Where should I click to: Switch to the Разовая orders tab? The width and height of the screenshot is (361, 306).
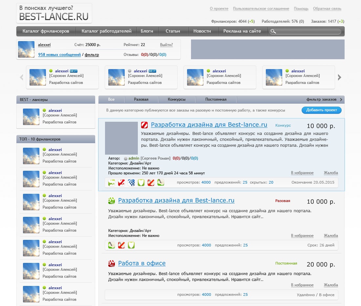click(141, 99)
